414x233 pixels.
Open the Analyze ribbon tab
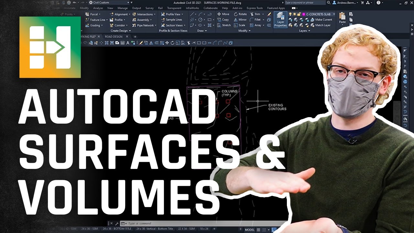tap(98, 8)
